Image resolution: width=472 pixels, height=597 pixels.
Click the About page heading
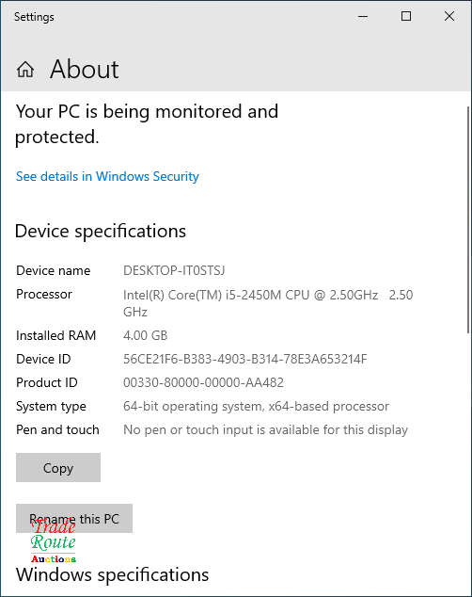click(x=85, y=69)
